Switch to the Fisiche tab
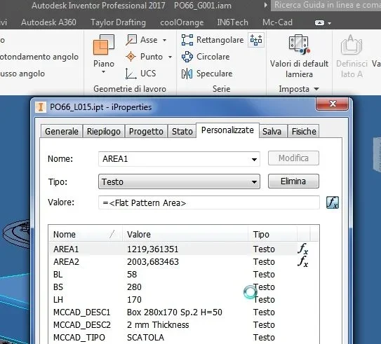This screenshot has width=381, height=344. point(304,131)
